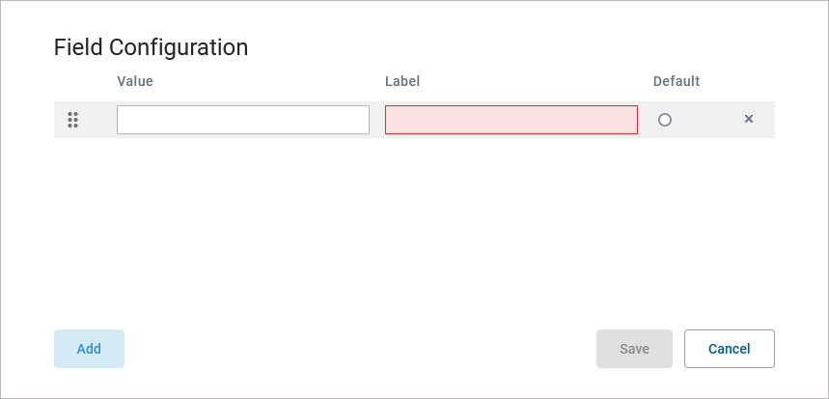The height and width of the screenshot is (399, 829).
Task: Dismiss the dialog with Cancel
Action: coord(729,349)
